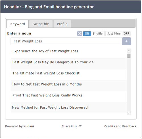Choose 'Proof That Fast Weight Loss Really Works'
This screenshot has width=142, height=139.
point(69,97)
